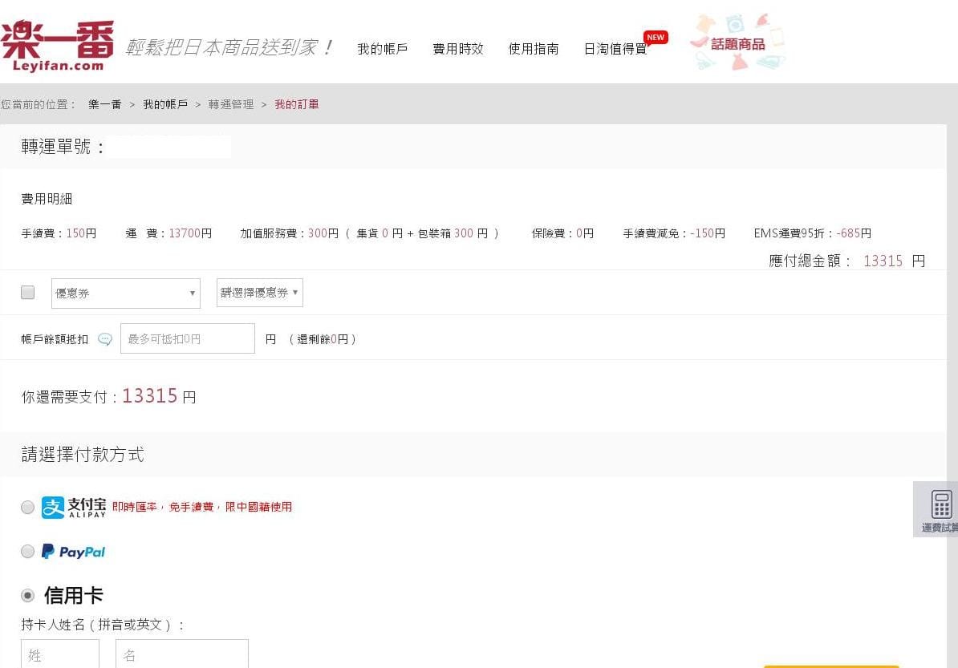This screenshot has height=668, width=958.
Task: Select the Alipay radio button
Action: click(x=27, y=507)
